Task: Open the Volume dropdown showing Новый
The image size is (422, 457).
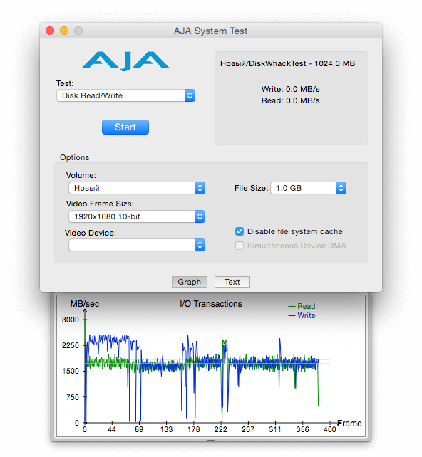Action: pos(137,188)
